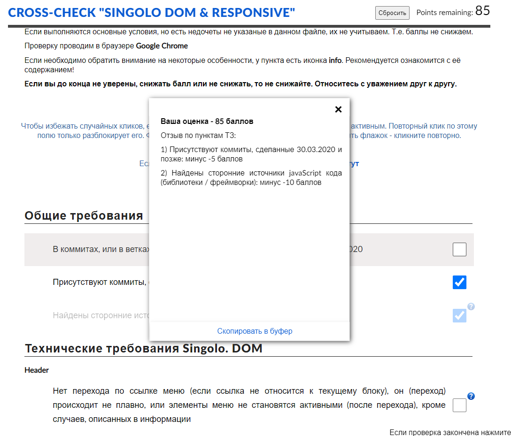Click the Если проверка закончена нажмите text
Viewport: 511px width, 436px height.
(x=450, y=432)
